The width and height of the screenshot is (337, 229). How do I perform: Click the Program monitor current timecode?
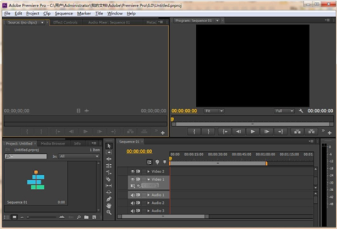pos(184,111)
